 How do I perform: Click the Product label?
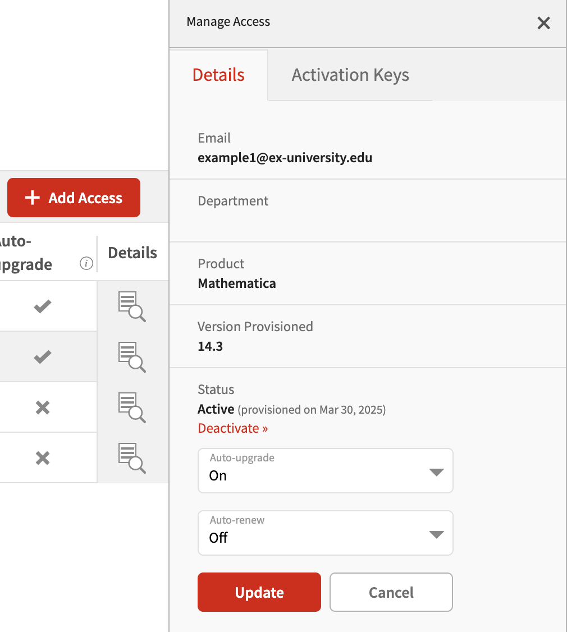pyautogui.click(x=221, y=264)
